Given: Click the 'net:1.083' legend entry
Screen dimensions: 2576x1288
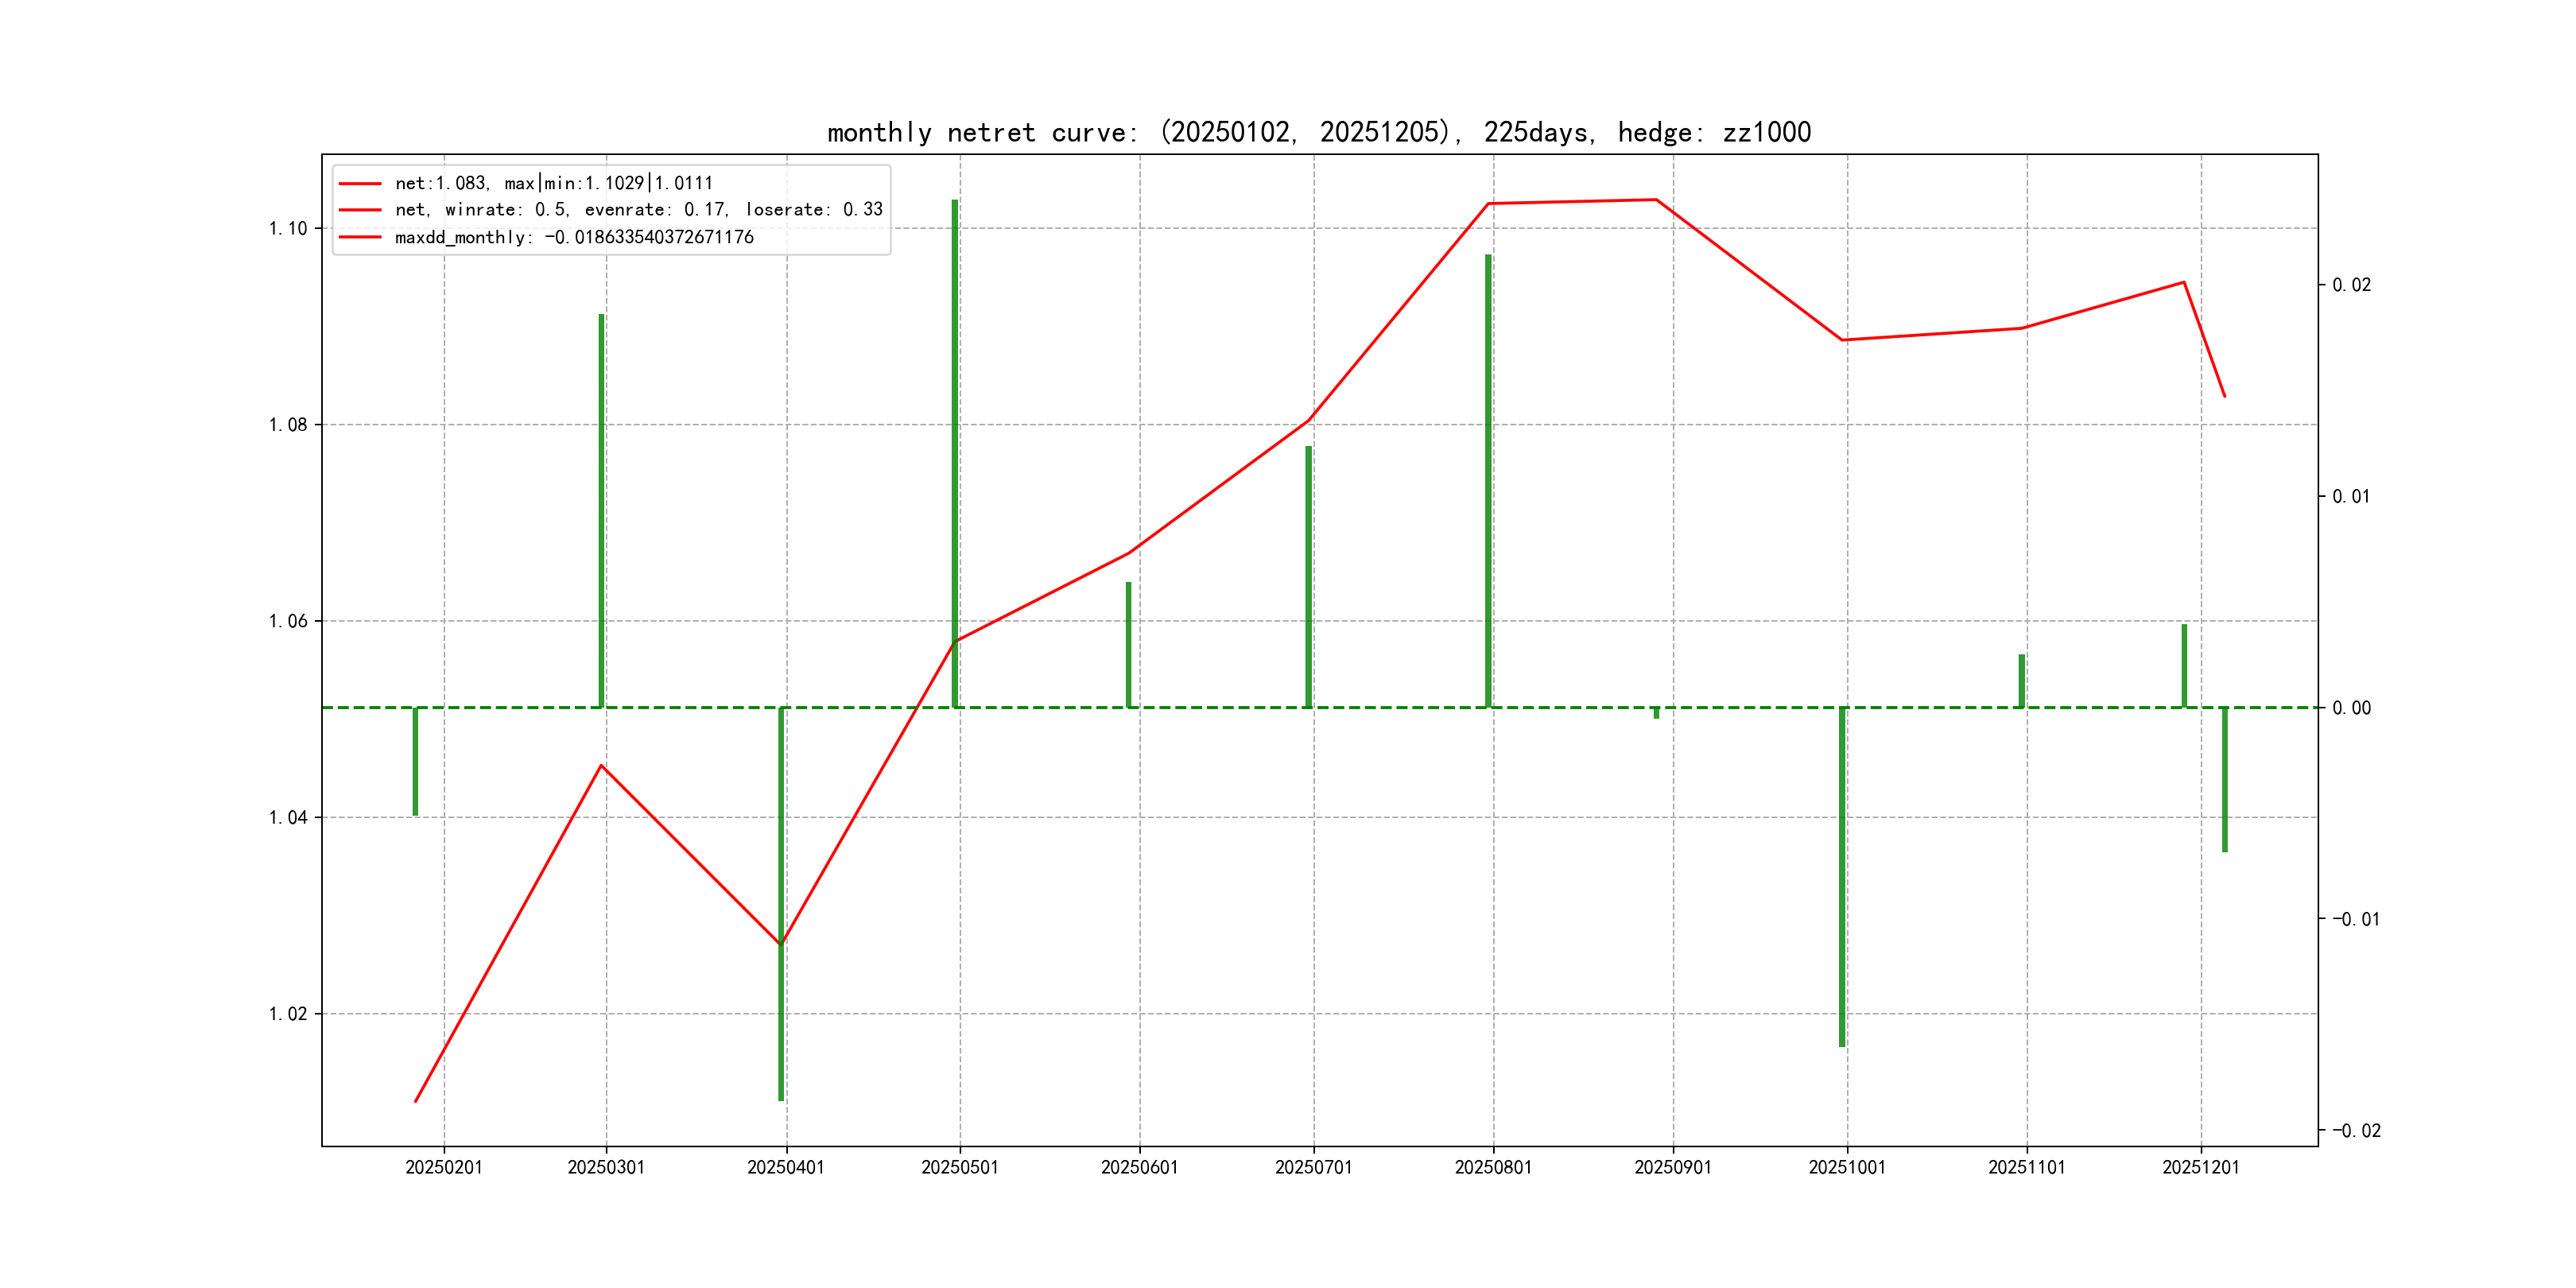Looking at the screenshot, I should (553, 183).
